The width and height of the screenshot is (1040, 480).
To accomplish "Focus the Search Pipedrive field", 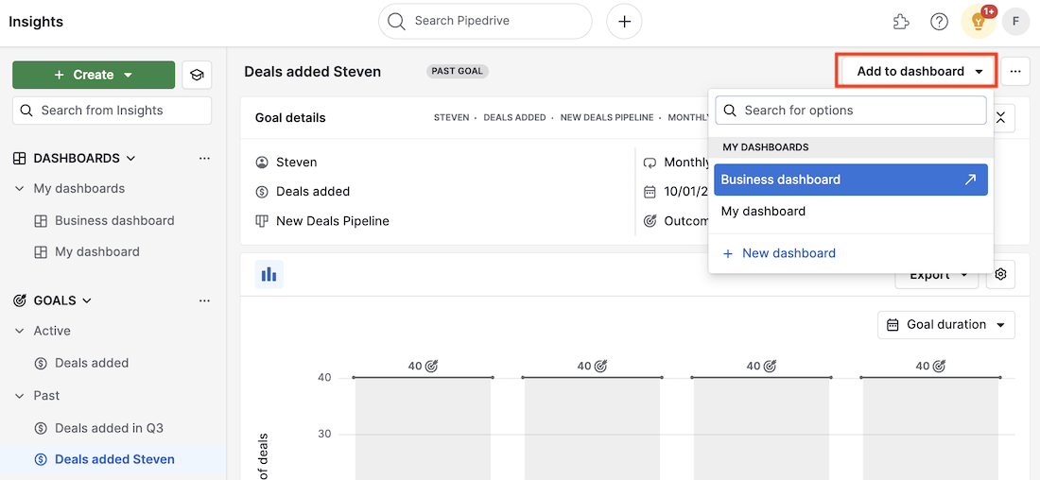I will [x=485, y=21].
